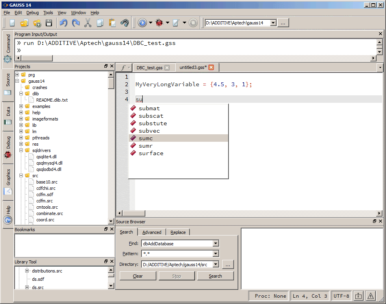Expand distributions.src in Library Tool
The image size is (386, 304).
click(27, 271)
